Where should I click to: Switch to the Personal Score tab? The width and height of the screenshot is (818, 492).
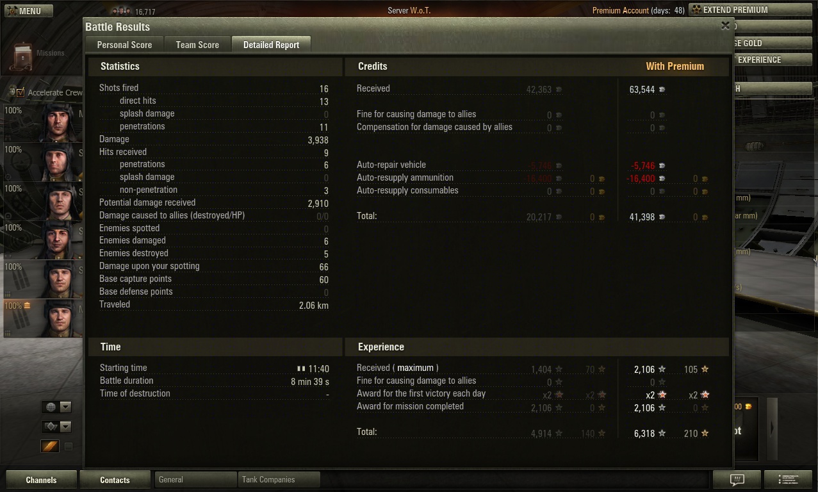(x=125, y=45)
